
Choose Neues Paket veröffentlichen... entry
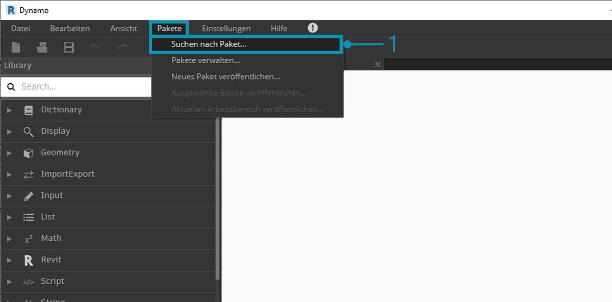pyautogui.click(x=247, y=77)
